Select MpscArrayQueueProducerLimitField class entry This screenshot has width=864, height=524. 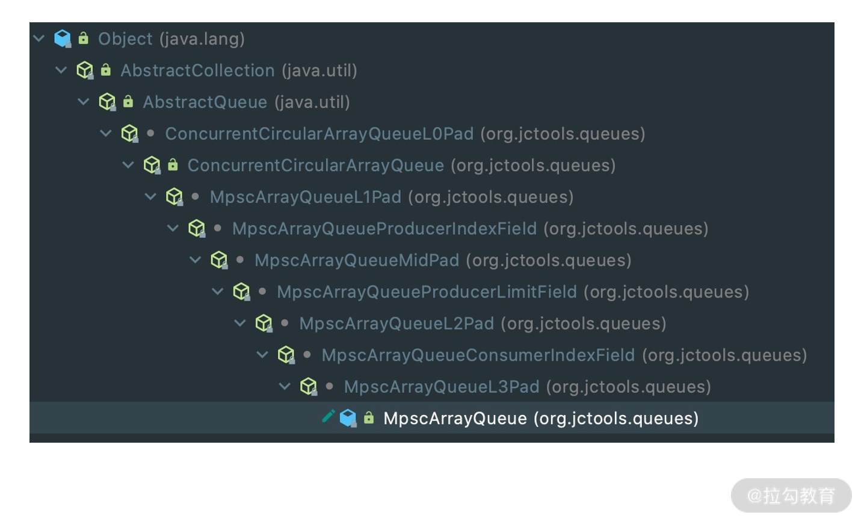coord(426,292)
